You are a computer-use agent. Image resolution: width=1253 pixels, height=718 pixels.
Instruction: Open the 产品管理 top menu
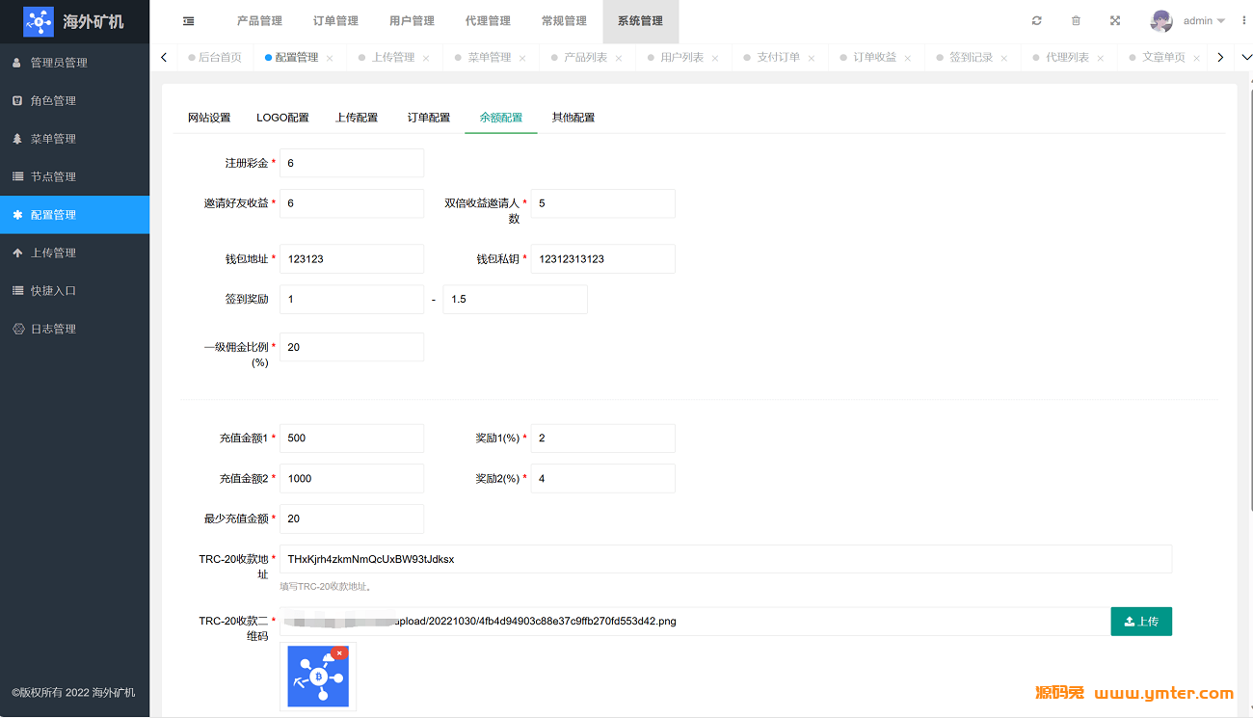click(x=259, y=21)
